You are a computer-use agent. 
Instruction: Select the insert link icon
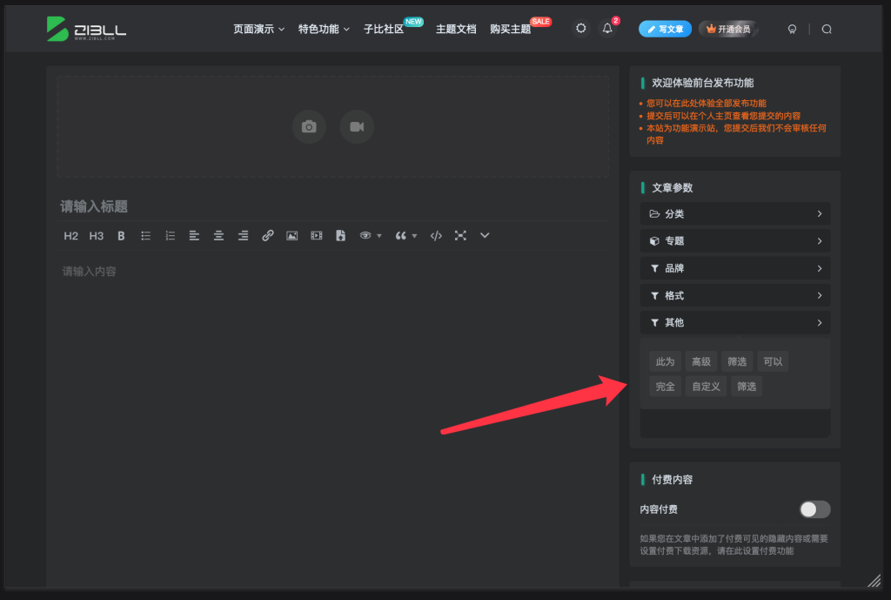[267, 235]
